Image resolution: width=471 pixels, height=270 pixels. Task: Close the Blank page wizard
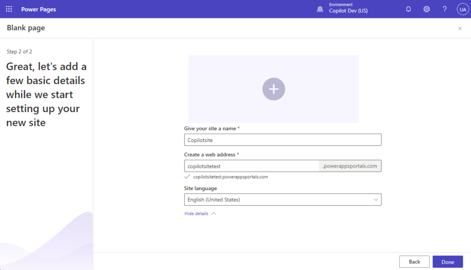coord(460,28)
